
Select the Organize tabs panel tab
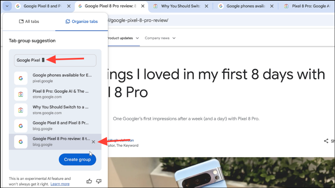tap(81, 22)
